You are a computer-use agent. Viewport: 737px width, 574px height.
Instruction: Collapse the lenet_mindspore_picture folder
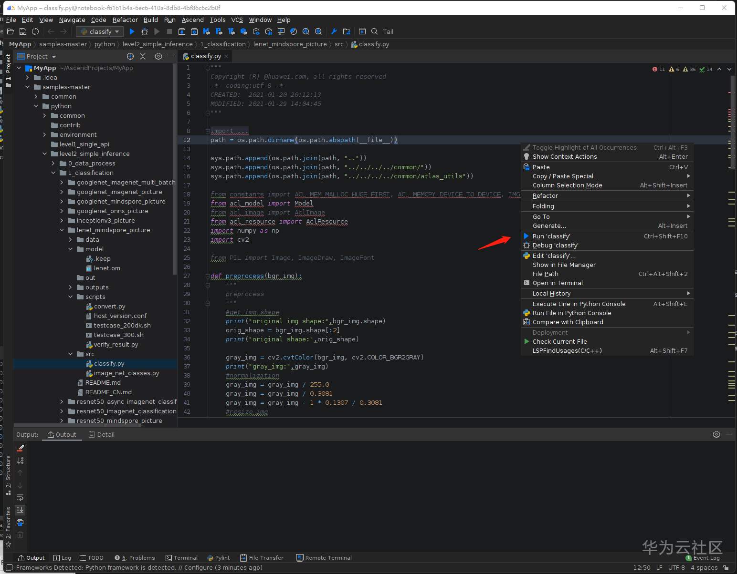coord(62,230)
